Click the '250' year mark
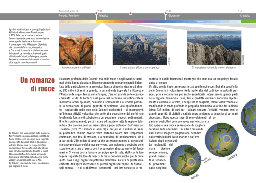The width and height of the screenshot is (256, 183). 100,11
